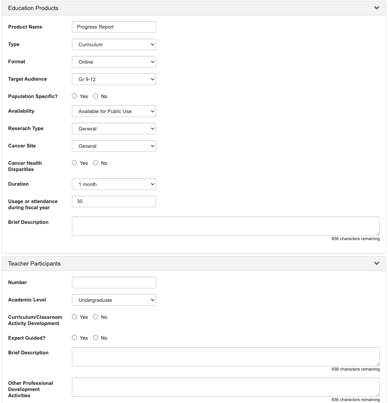Click the Usage or attendance input field
The width and height of the screenshot is (388, 403).
[114, 201]
